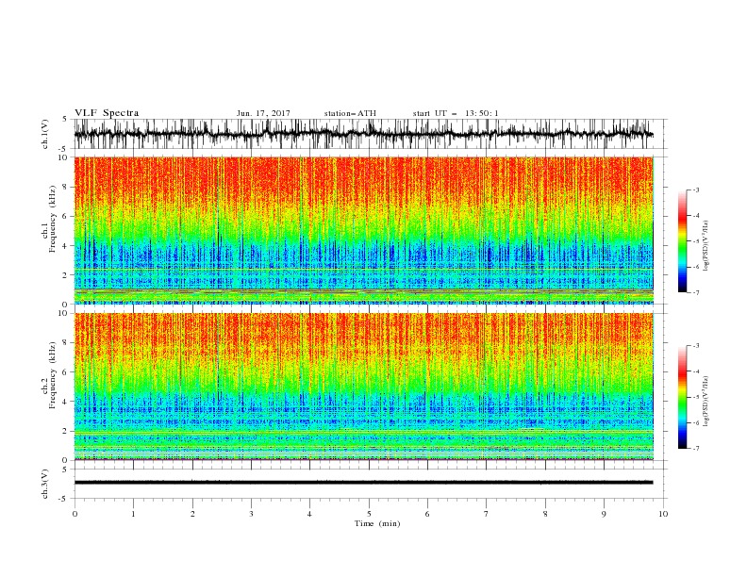Click the ch.1 voltage waveform trace panel

pos(369,134)
